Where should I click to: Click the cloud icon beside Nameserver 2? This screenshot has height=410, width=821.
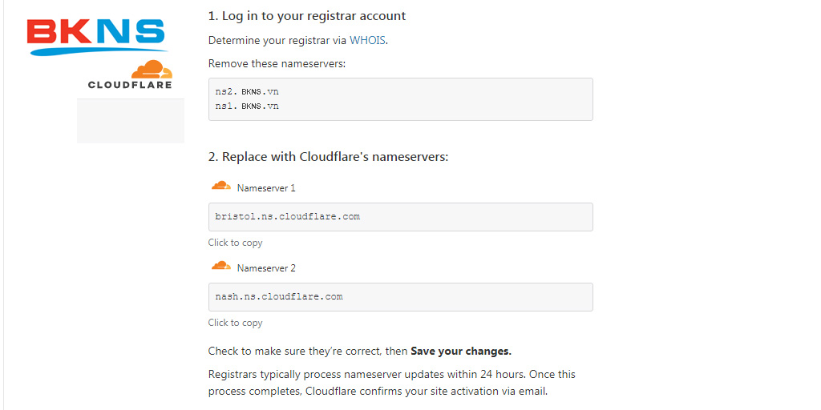pyautogui.click(x=220, y=266)
